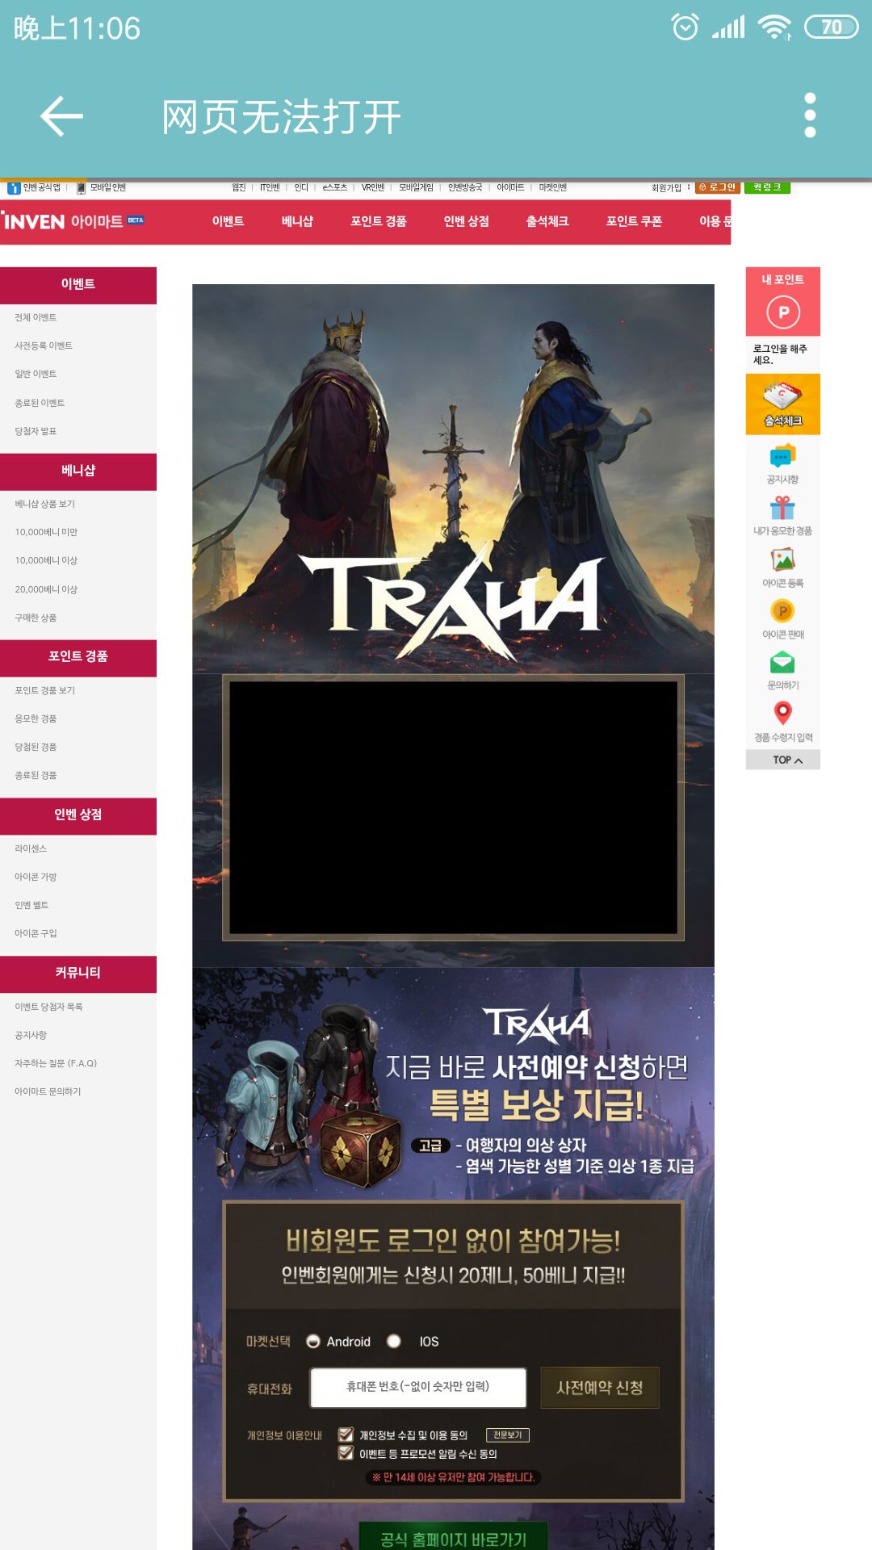Open 20,000베니 이상 in the sidebar

(46, 589)
